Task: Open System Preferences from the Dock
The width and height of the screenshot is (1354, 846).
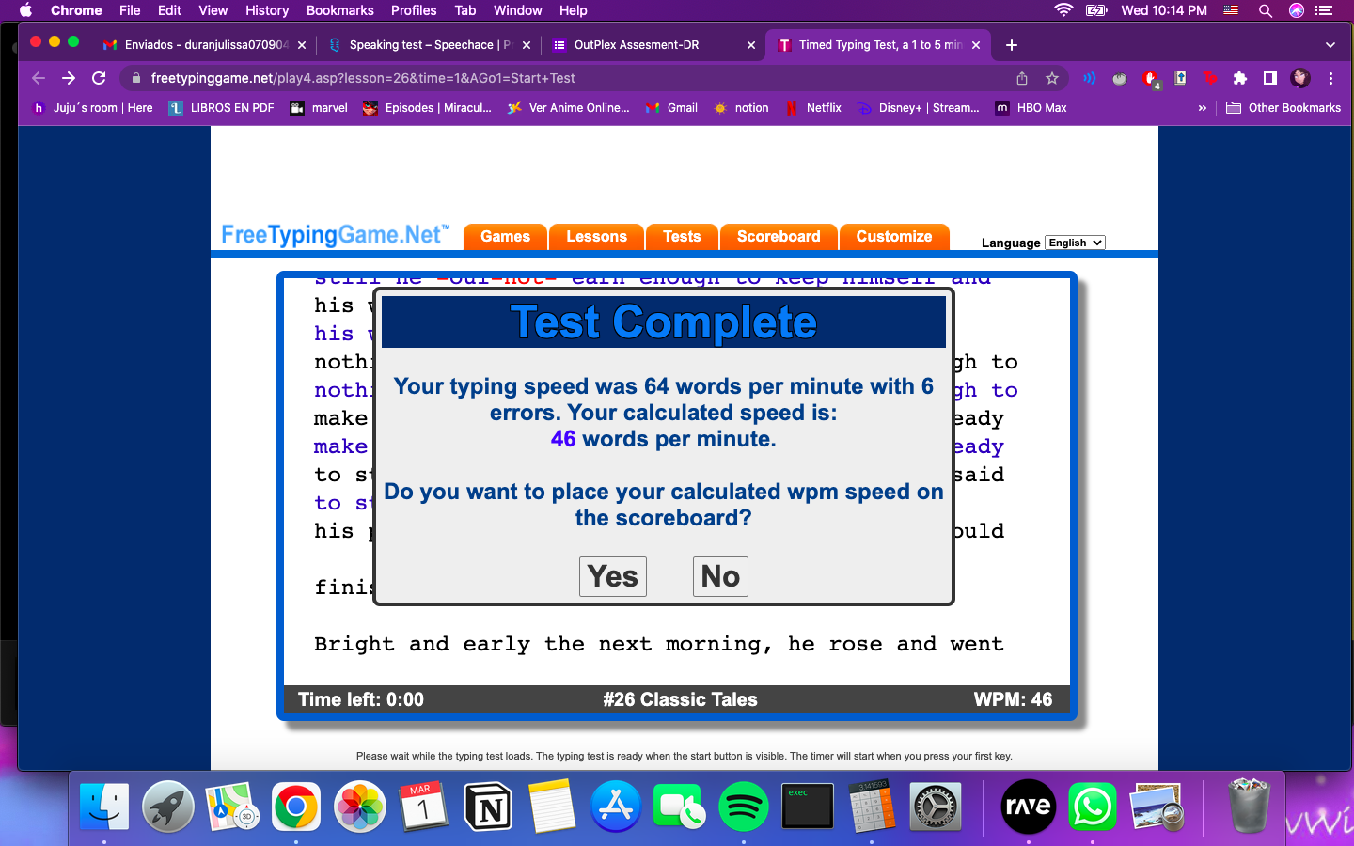Action: pyautogui.click(x=936, y=807)
